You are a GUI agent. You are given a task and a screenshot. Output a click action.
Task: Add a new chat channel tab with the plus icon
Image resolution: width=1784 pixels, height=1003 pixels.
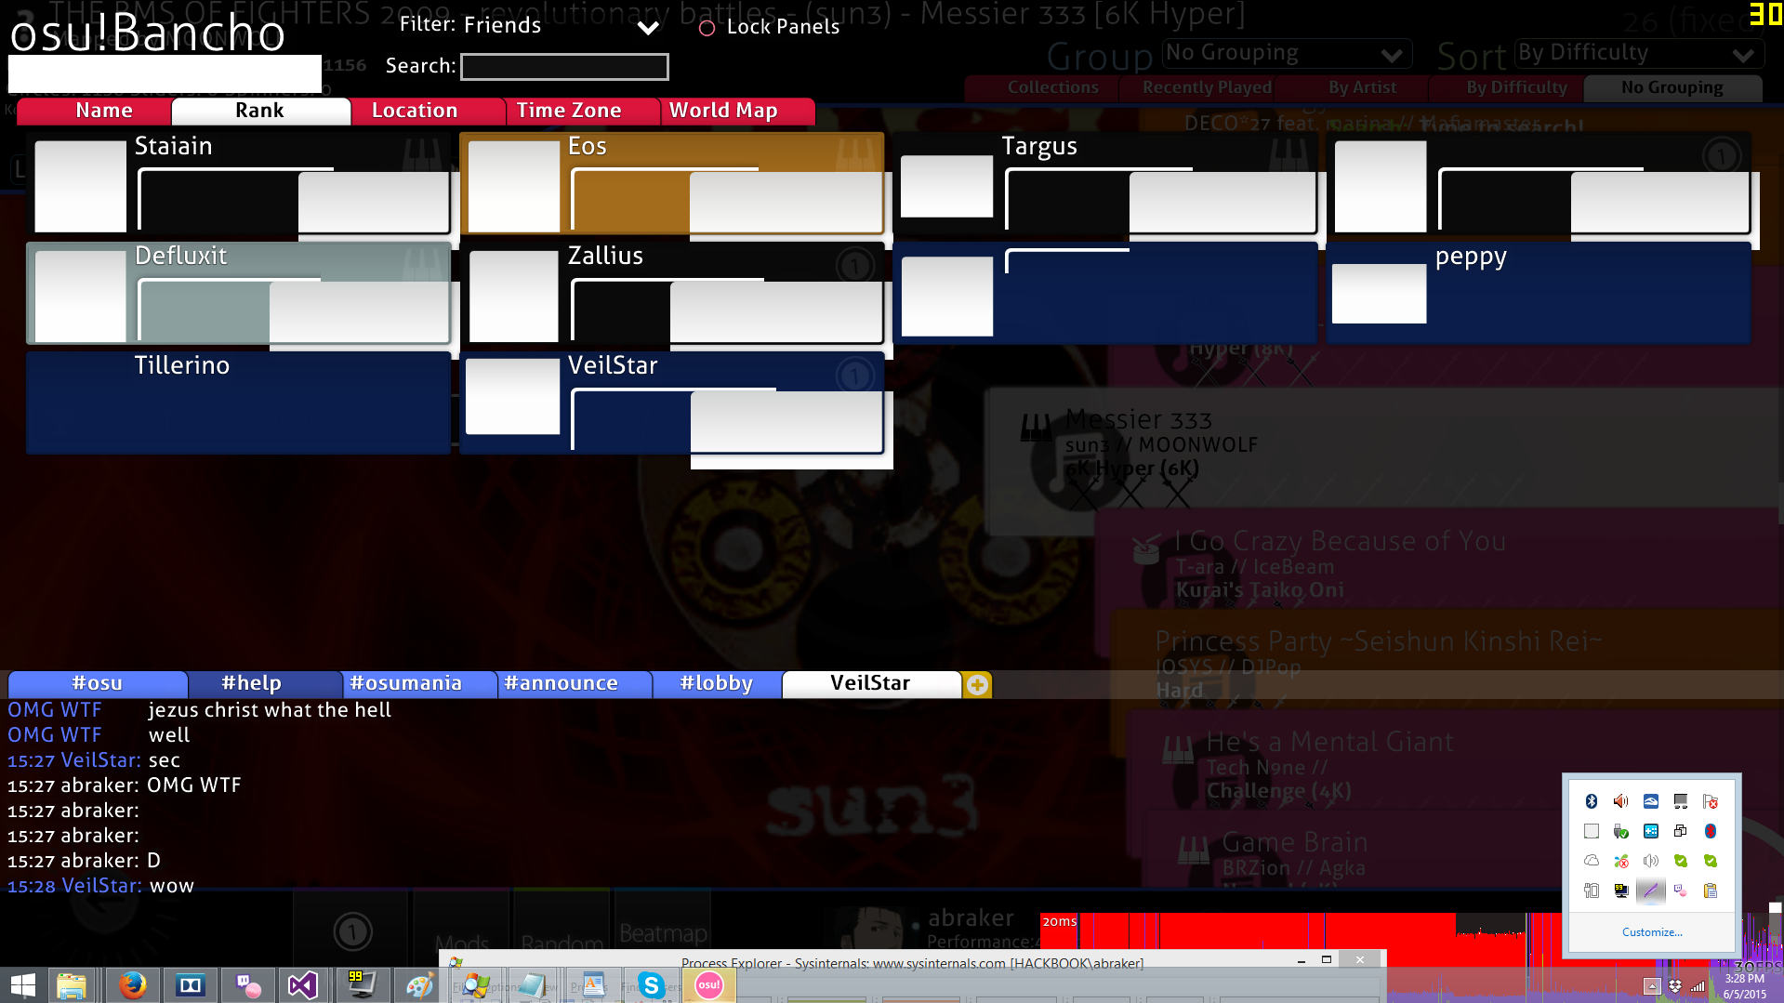pyautogui.click(x=977, y=685)
